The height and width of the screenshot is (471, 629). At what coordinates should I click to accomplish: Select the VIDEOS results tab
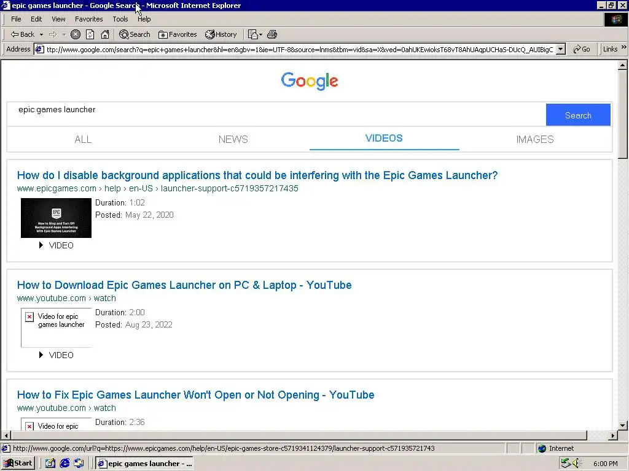click(x=384, y=138)
